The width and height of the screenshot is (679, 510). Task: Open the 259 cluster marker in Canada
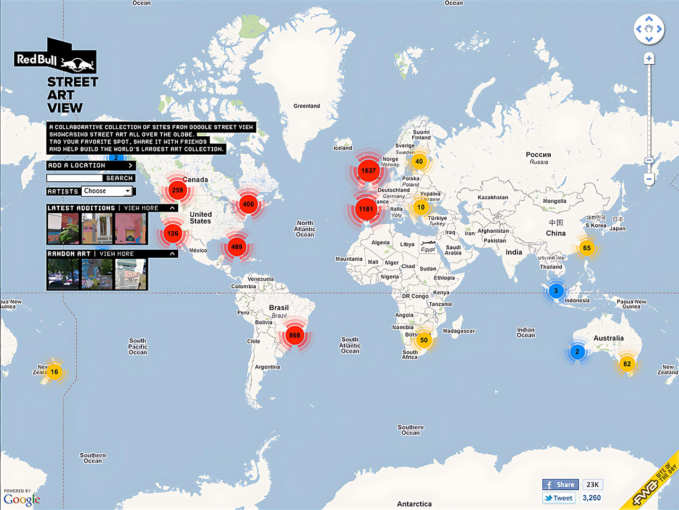point(177,190)
